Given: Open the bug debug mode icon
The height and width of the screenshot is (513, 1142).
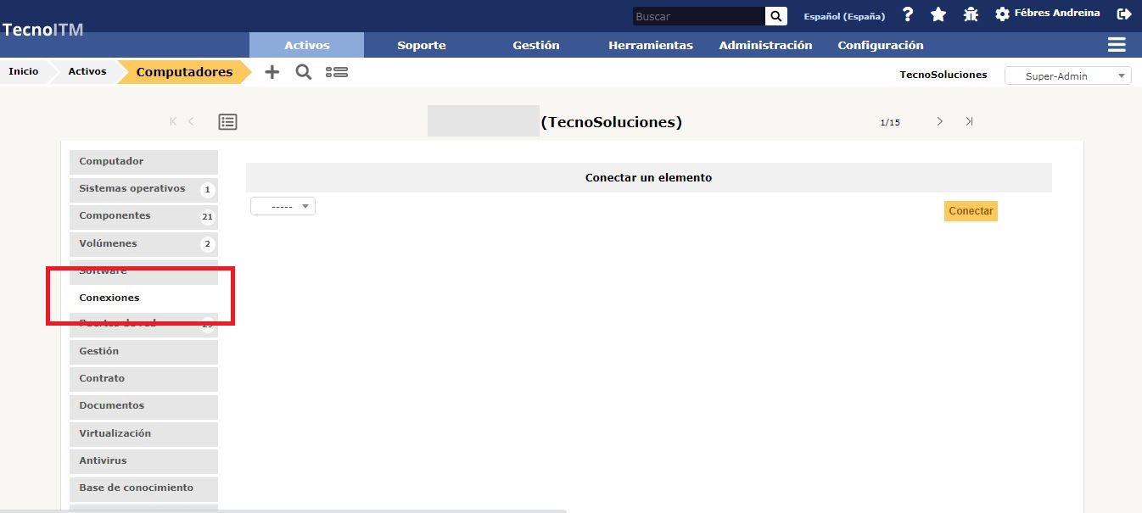Looking at the screenshot, I should (971, 14).
